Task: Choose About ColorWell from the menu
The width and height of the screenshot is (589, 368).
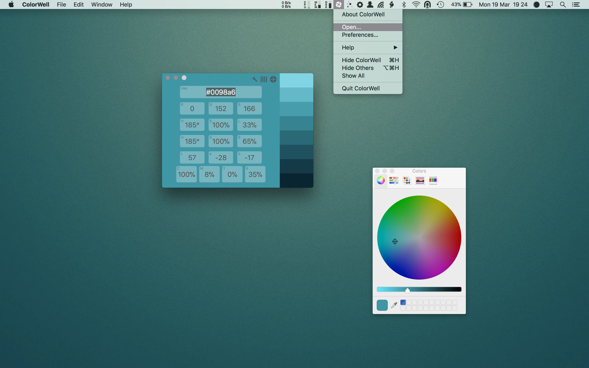Action: click(368, 14)
